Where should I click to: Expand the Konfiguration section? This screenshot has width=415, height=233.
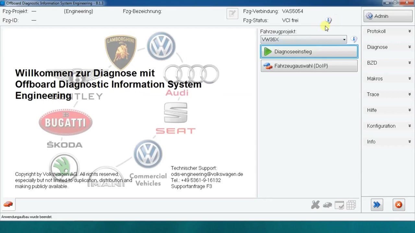[388, 126]
